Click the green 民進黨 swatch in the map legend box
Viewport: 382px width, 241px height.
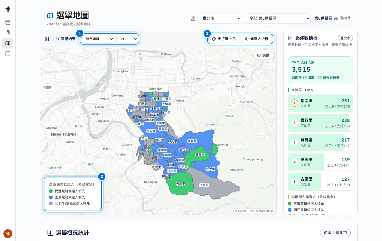pos(51,191)
